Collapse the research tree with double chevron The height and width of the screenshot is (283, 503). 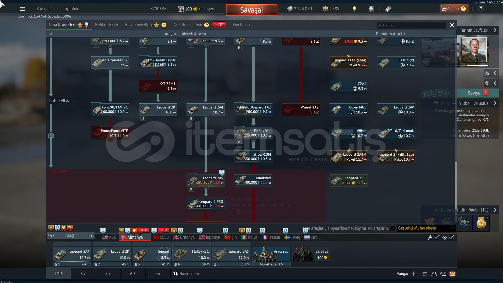tap(51, 34)
